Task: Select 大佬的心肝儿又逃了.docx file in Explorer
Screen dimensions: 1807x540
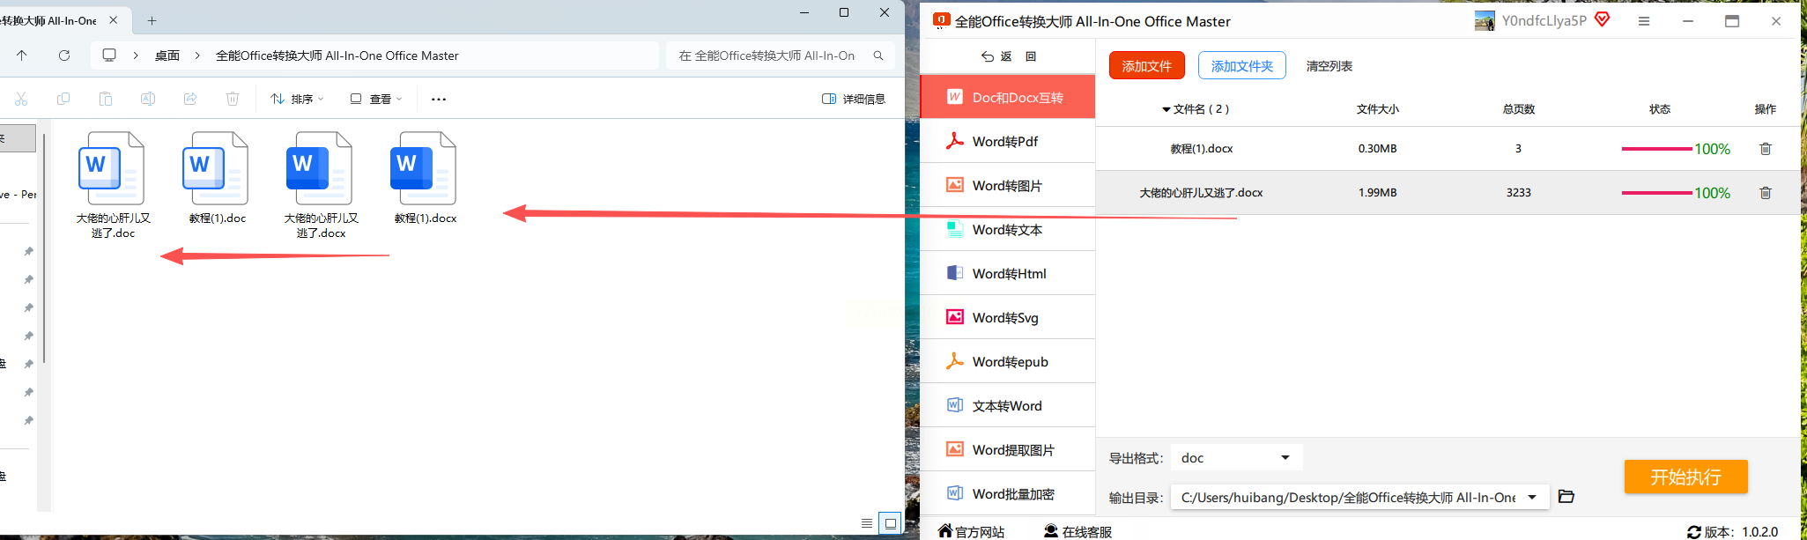Action: click(321, 185)
